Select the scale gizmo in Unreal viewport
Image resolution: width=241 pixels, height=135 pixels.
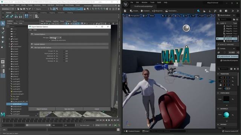[x=172, y=16]
